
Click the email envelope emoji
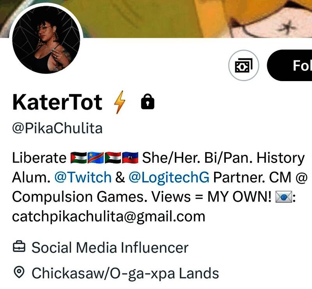coord(284,197)
